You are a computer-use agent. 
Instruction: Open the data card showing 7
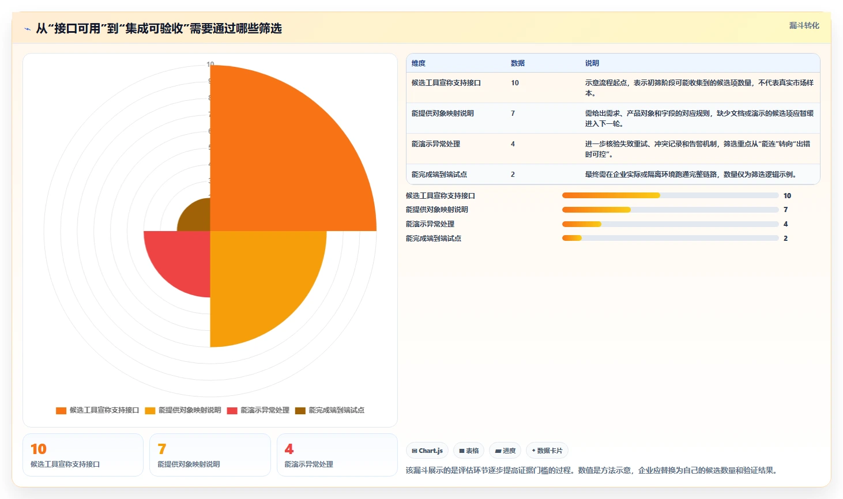click(210, 455)
